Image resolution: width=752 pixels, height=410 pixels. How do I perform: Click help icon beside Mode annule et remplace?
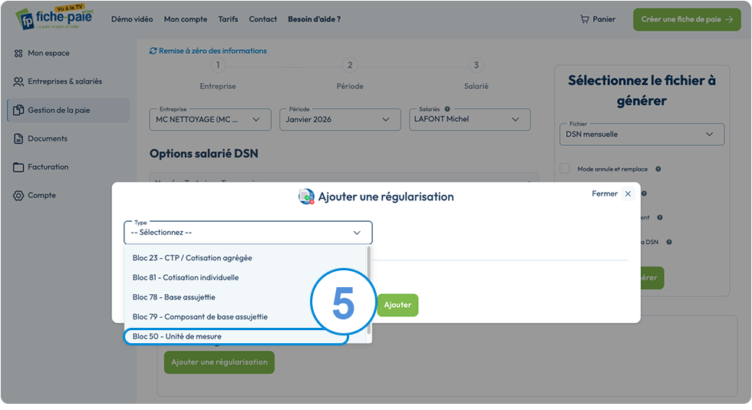pos(658,169)
